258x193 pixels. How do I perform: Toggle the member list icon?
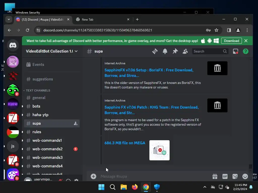(185, 51)
